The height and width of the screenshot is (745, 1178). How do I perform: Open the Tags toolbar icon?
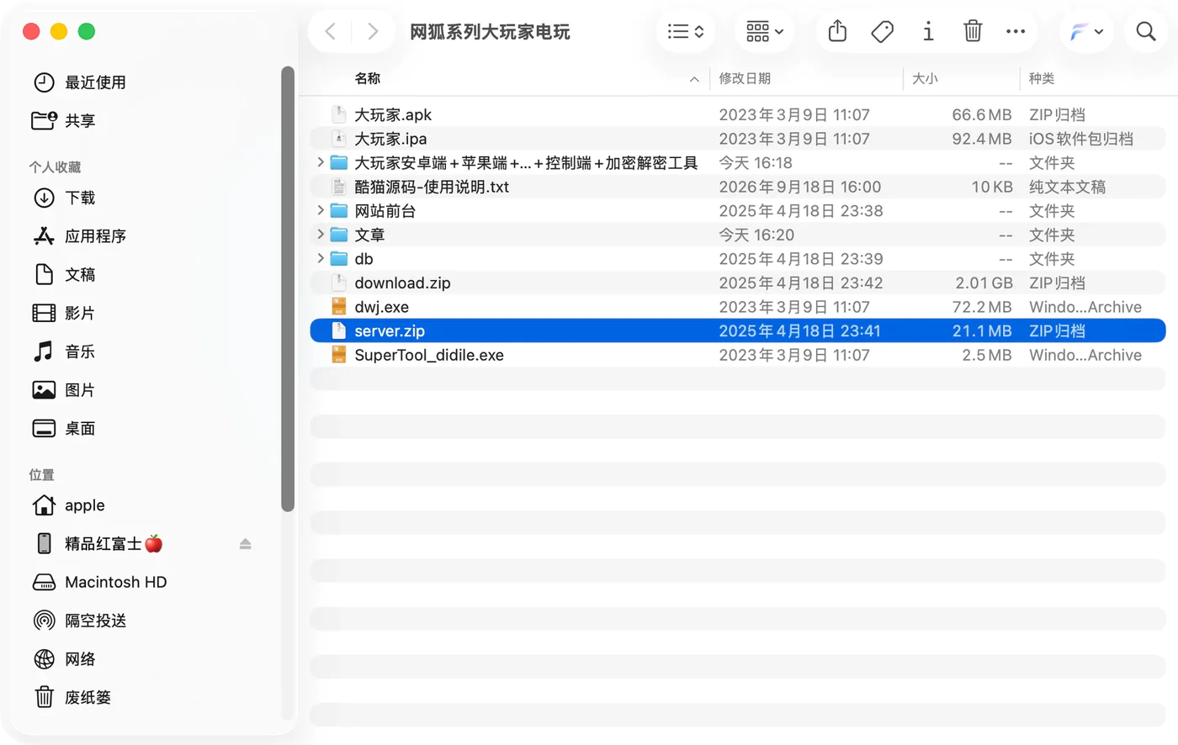(882, 32)
